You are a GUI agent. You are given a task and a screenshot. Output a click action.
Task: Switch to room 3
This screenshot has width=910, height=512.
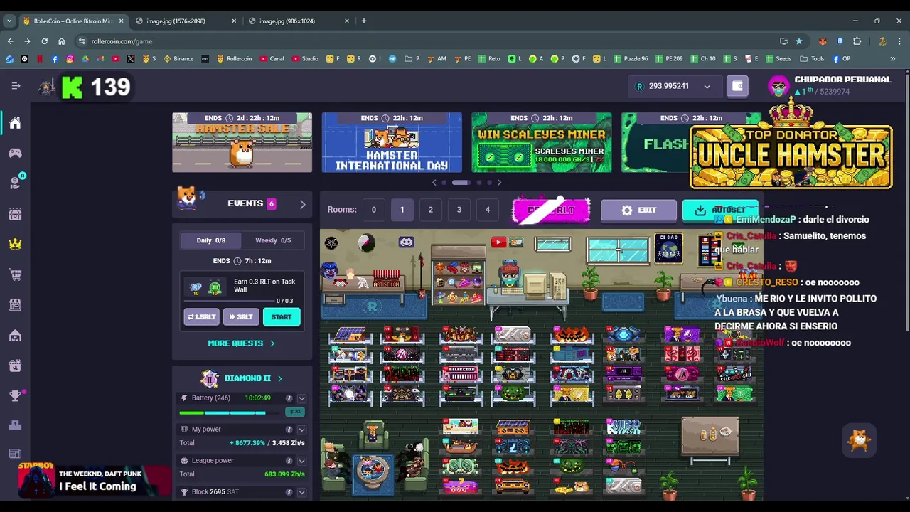459,210
